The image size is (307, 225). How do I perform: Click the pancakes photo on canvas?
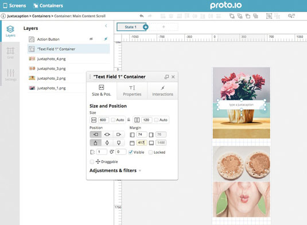pos(242,164)
